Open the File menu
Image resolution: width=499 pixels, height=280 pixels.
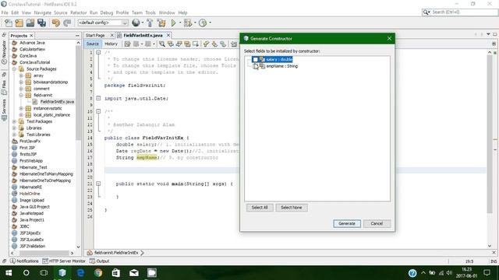(x=5, y=12)
